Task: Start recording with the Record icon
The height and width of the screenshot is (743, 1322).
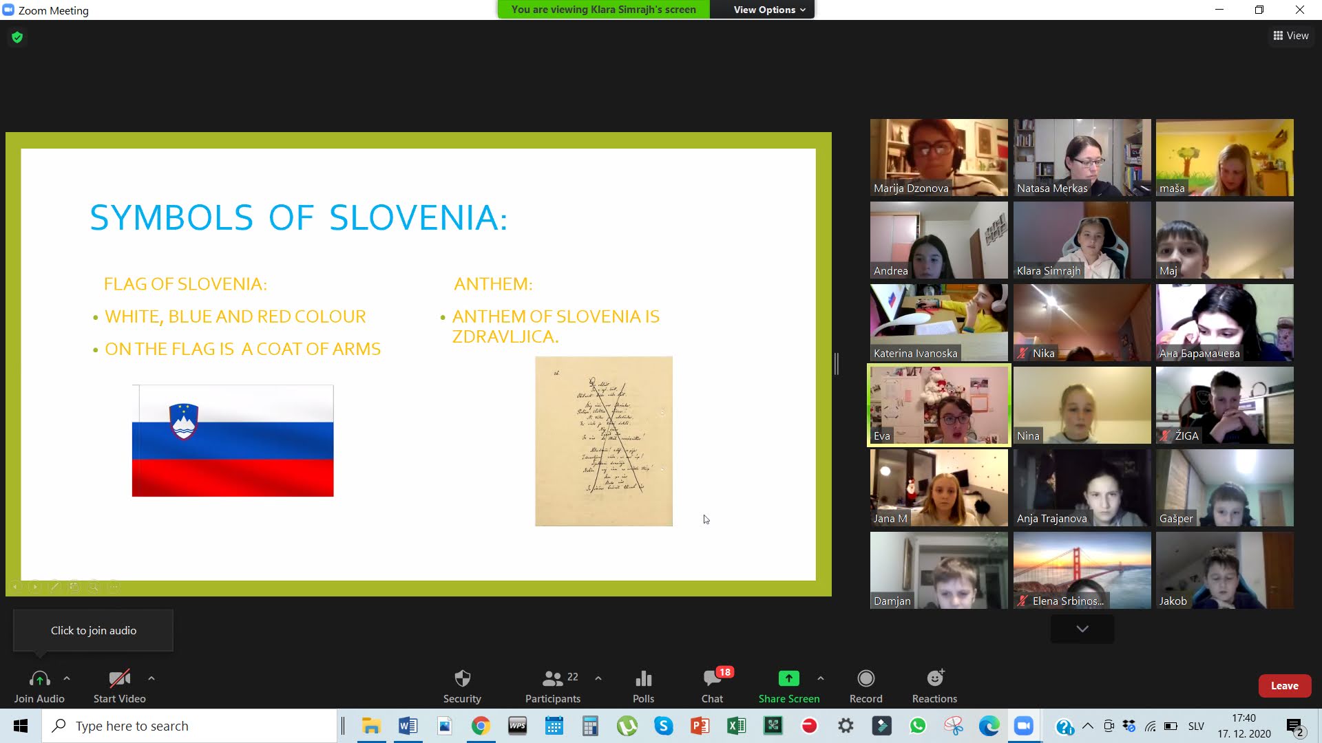Action: pyautogui.click(x=865, y=686)
